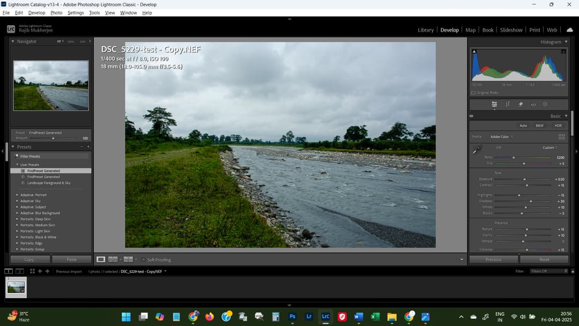Collapse the Basic panel triangle
Viewport: 579px width, 326px height.
tap(566, 116)
